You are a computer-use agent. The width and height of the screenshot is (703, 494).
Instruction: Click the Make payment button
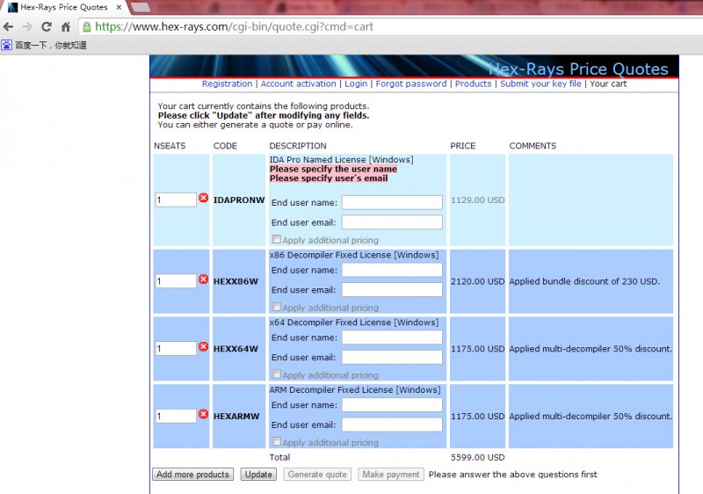390,475
